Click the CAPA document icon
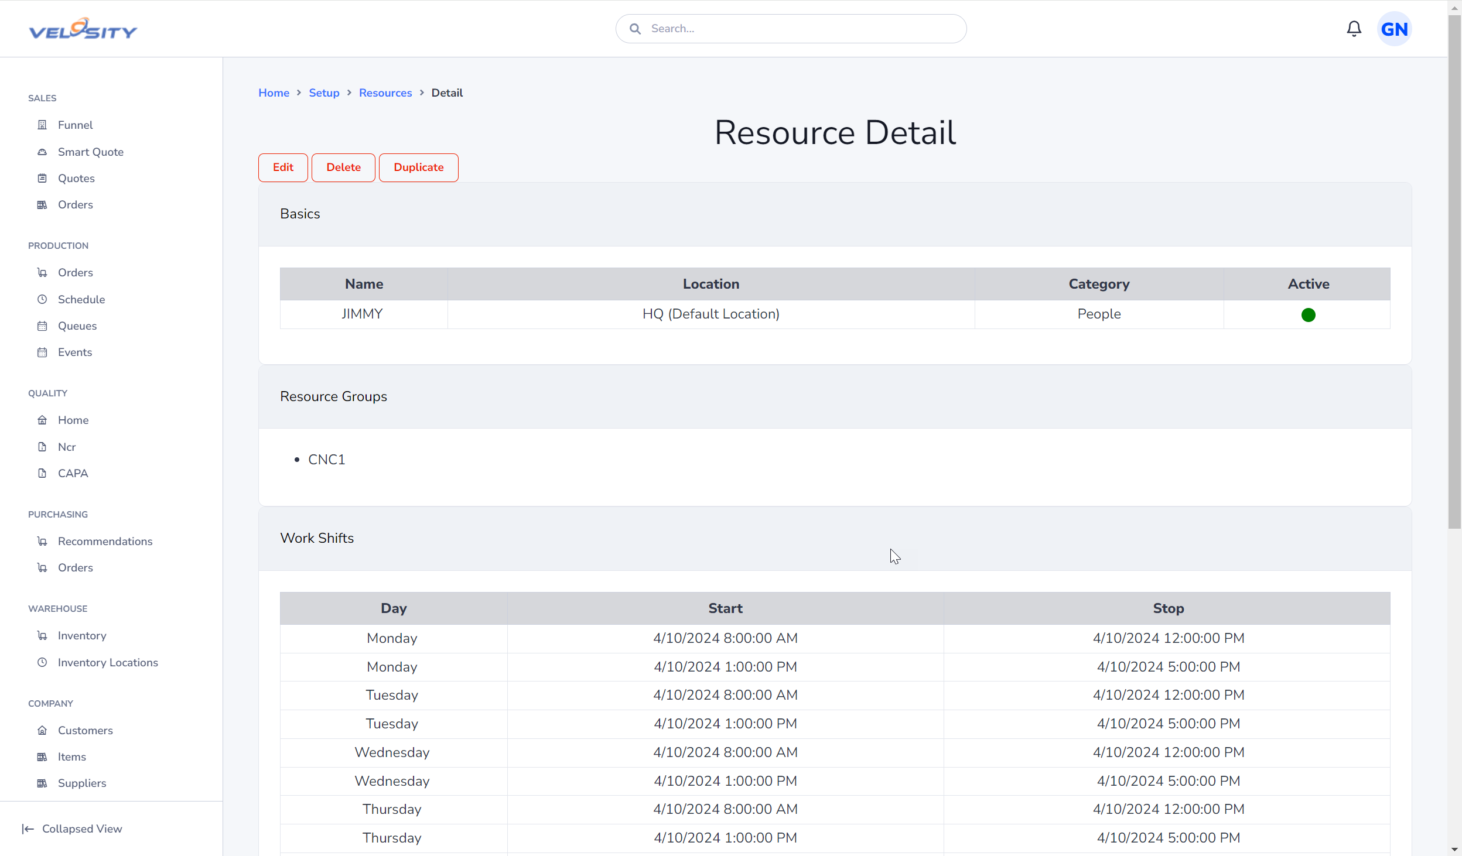Screen dimensions: 1462x856 (42, 473)
